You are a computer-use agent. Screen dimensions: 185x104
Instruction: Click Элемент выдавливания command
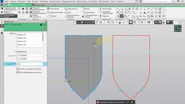[37, 9]
